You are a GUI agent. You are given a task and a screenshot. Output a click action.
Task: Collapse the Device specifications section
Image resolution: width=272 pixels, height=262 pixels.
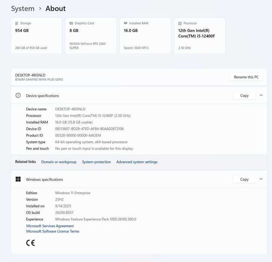[x=261, y=95]
